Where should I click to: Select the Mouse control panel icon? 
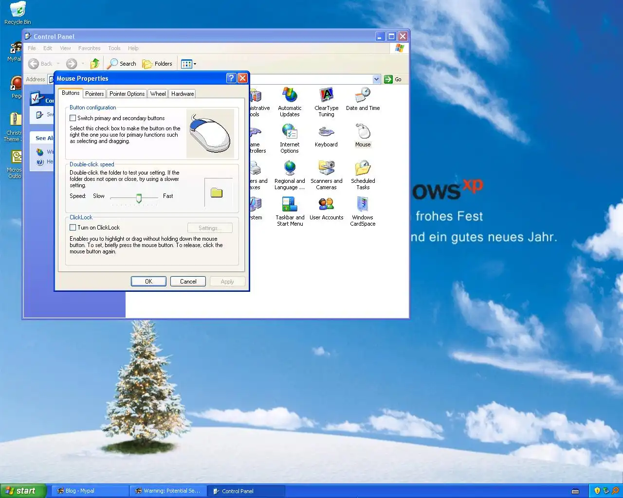pyautogui.click(x=363, y=136)
